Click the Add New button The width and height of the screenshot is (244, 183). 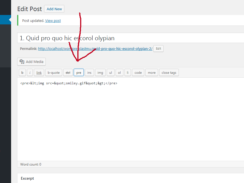54,9
